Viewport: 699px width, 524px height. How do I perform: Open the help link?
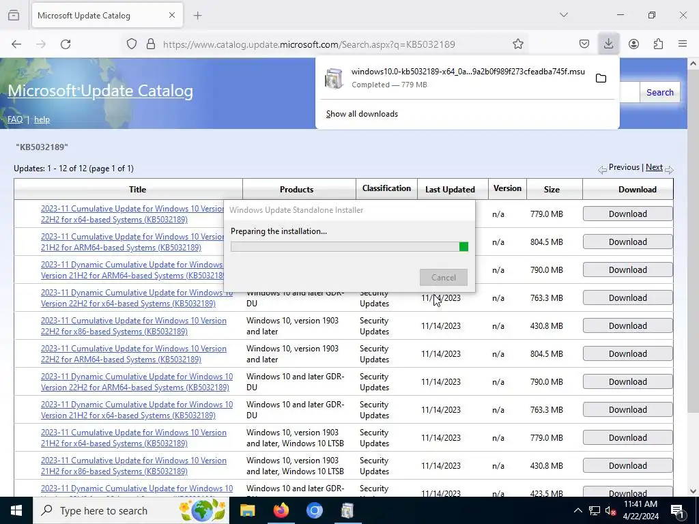(x=42, y=119)
